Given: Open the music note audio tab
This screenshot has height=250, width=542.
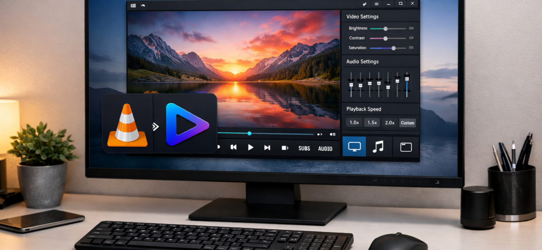Looking at the screenshot, I should (x=378, y=147).
